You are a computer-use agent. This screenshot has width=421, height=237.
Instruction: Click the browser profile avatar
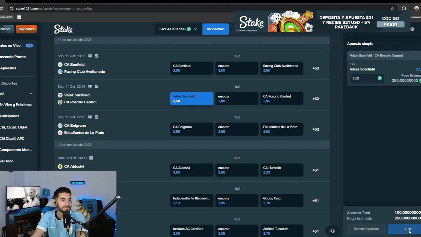click(416, 9)
